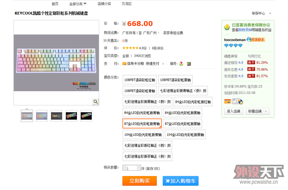288x190 pixels.
Task: Open the 收藏店铺 dropdown arrow
Action: click(266, 111)
